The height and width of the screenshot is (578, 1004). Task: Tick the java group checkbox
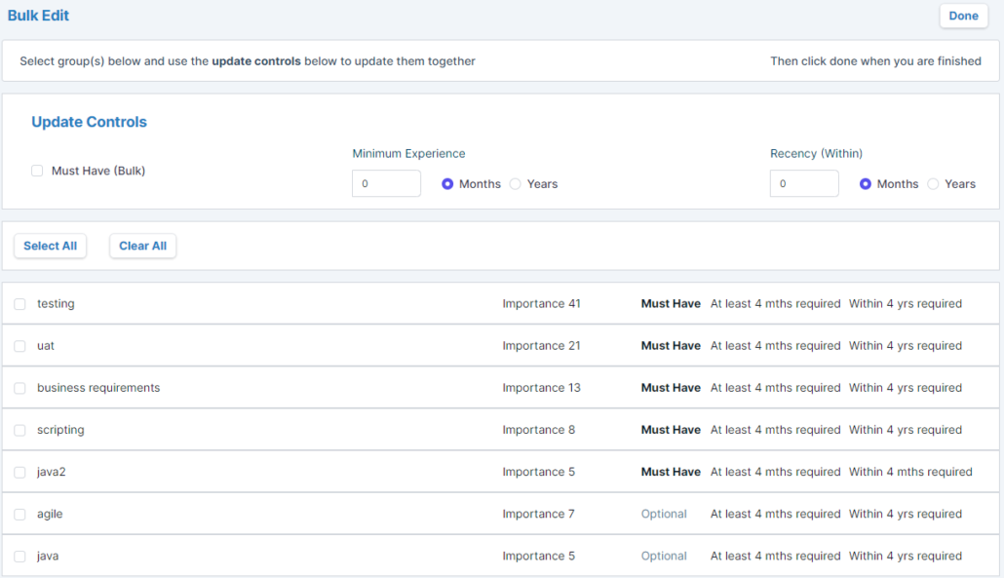tap(19, 557)
